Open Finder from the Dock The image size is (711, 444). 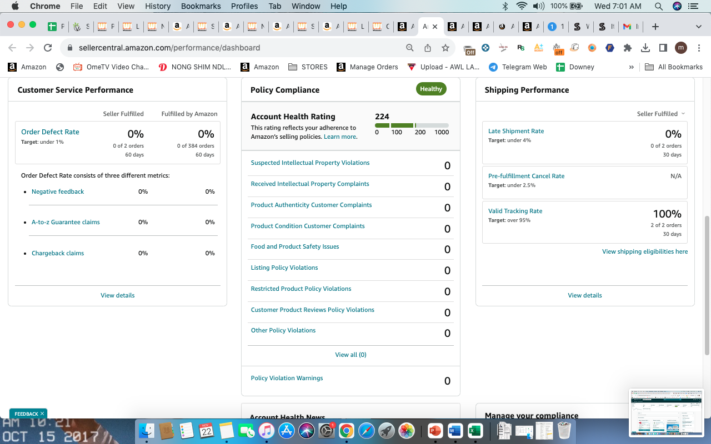pyautogui.click(x=147, y=431)
